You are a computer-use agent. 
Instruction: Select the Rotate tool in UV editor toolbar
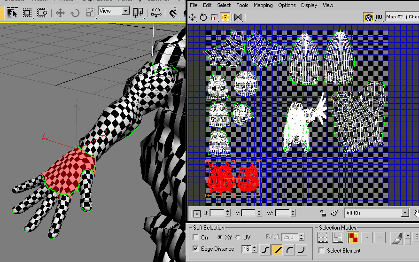(x=203, y=17)
